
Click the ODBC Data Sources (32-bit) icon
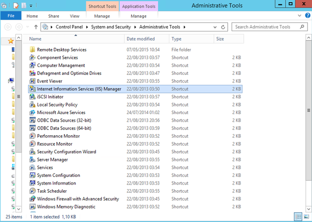pos(32,120)
